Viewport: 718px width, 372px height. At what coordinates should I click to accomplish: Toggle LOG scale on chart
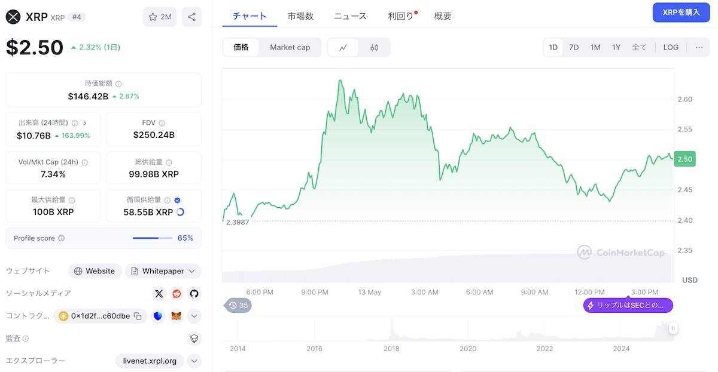[x=671, y=47]
